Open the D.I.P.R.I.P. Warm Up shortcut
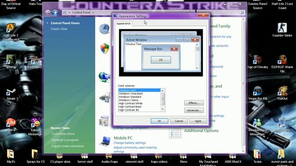 tap(282, 59)
